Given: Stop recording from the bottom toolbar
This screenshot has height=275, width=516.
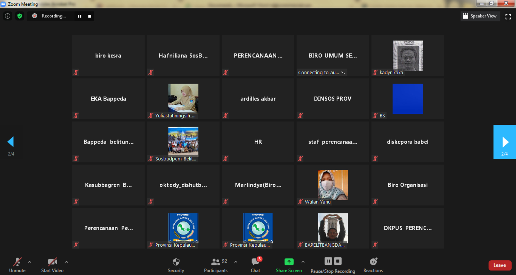Looking at the screenshot, I should click(338, 261).
